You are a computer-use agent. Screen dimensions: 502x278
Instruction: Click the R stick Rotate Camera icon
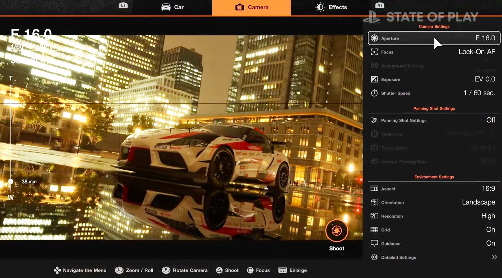[x=166, y=270]
